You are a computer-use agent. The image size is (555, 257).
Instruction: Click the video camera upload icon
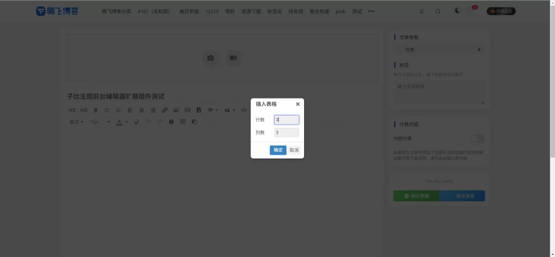point(233,58)
